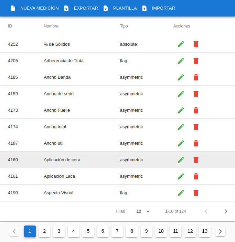Click the PLANTILLA button label
235x242 pixels.
click(x=125, y=8)
